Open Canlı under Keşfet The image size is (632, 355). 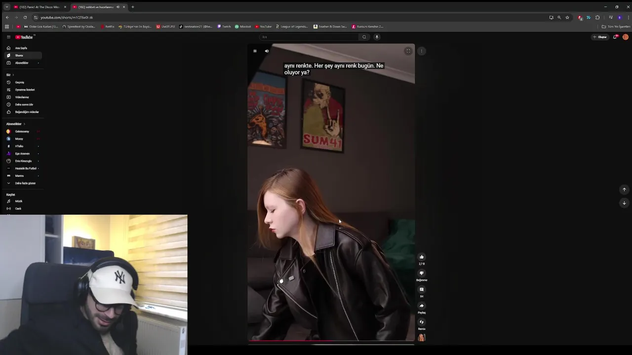(x=23, y=209)
